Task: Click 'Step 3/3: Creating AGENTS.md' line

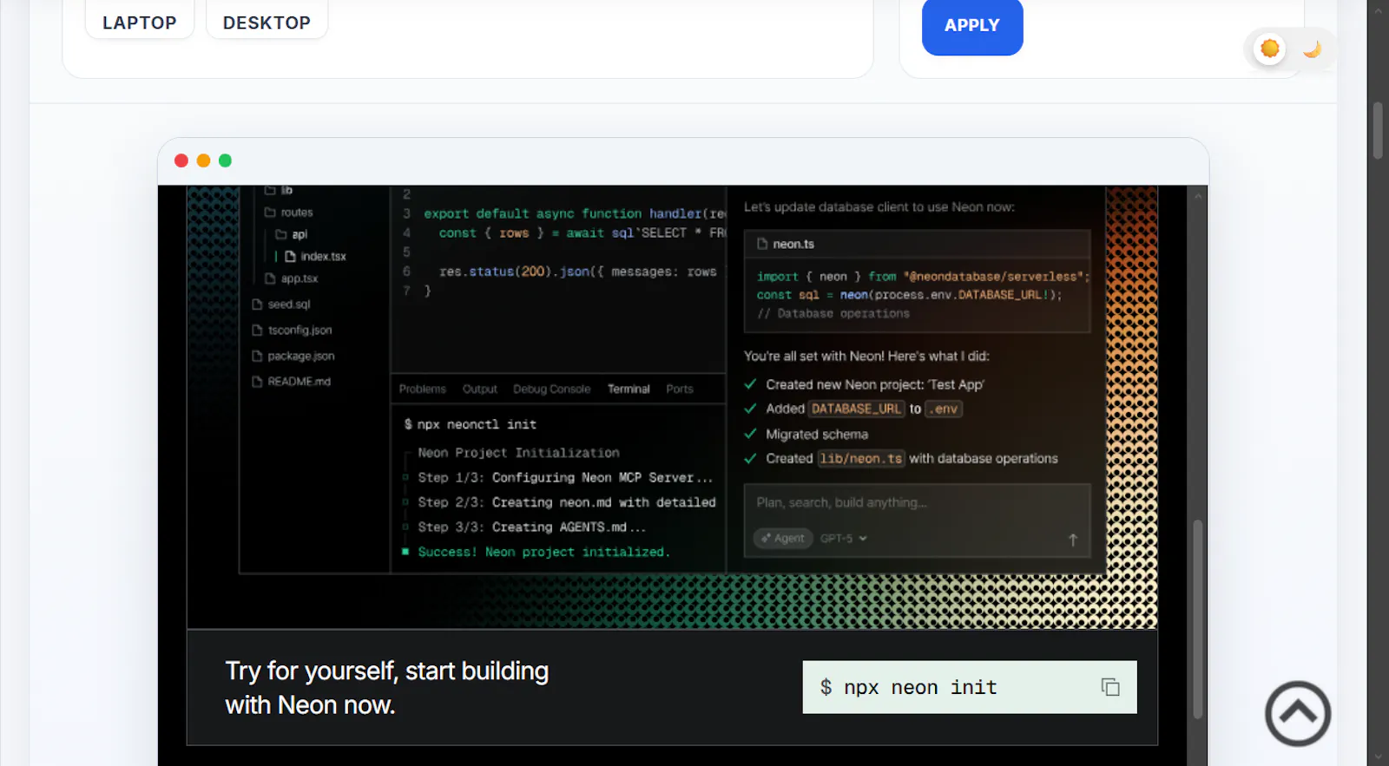Action: coord(531,527)
